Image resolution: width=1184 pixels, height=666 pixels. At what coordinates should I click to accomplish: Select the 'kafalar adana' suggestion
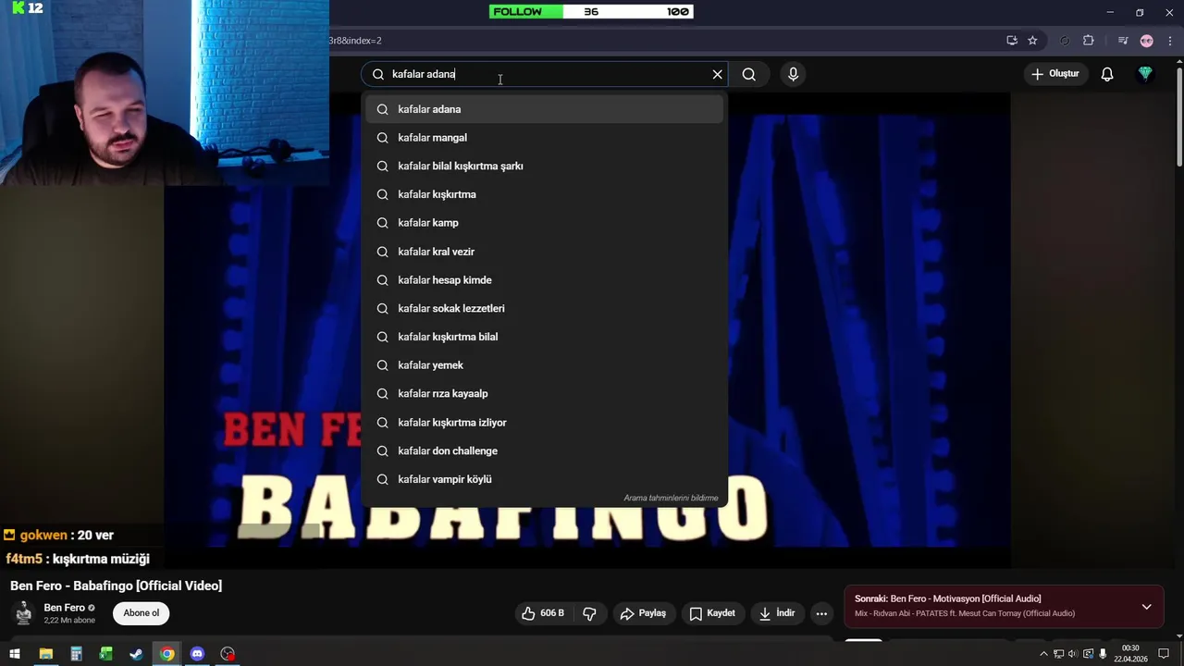(x=544, y=109)
